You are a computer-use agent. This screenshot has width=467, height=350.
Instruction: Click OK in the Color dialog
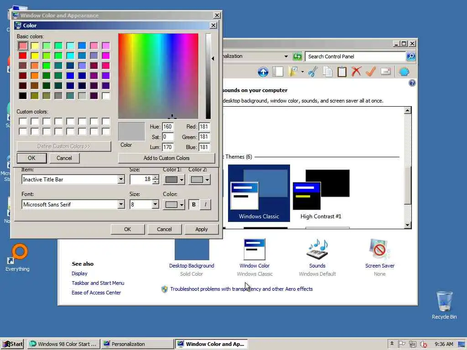pos(31,158)
